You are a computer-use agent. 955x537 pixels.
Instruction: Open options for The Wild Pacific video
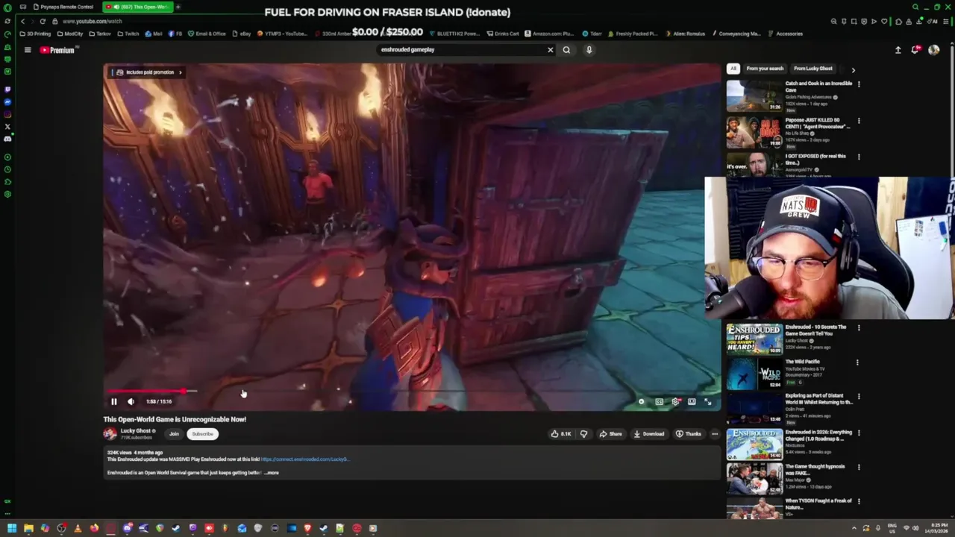tap(857, 363)
